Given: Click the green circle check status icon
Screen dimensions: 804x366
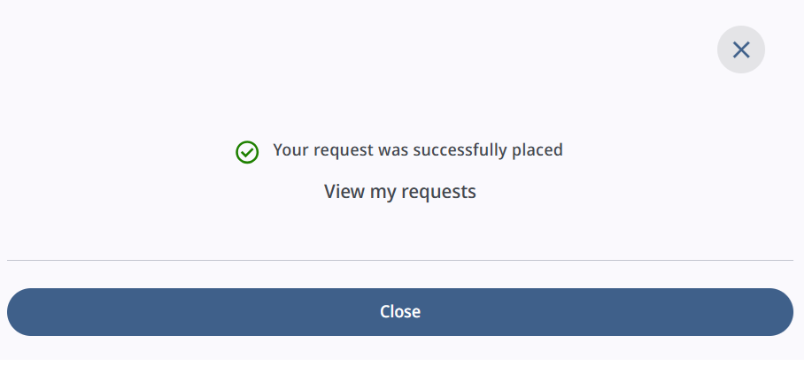Looking at the screenshot, I should tap(247, 152).
